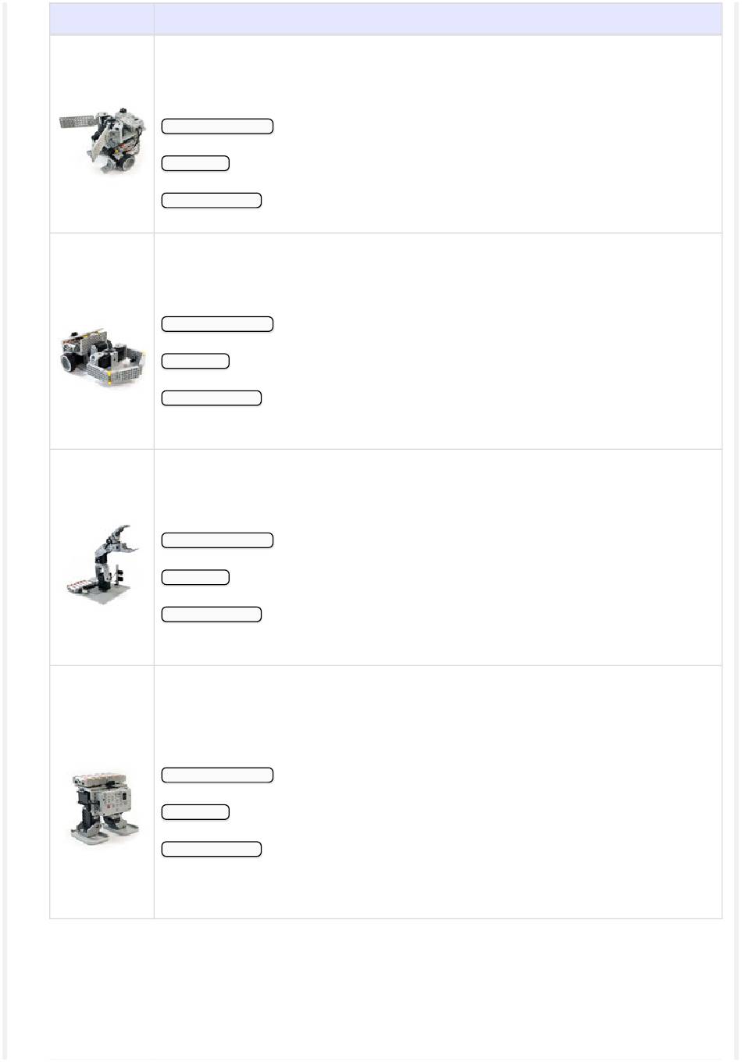
Task: Click the empty area above the walking robot's buttons
Action: 438,716
